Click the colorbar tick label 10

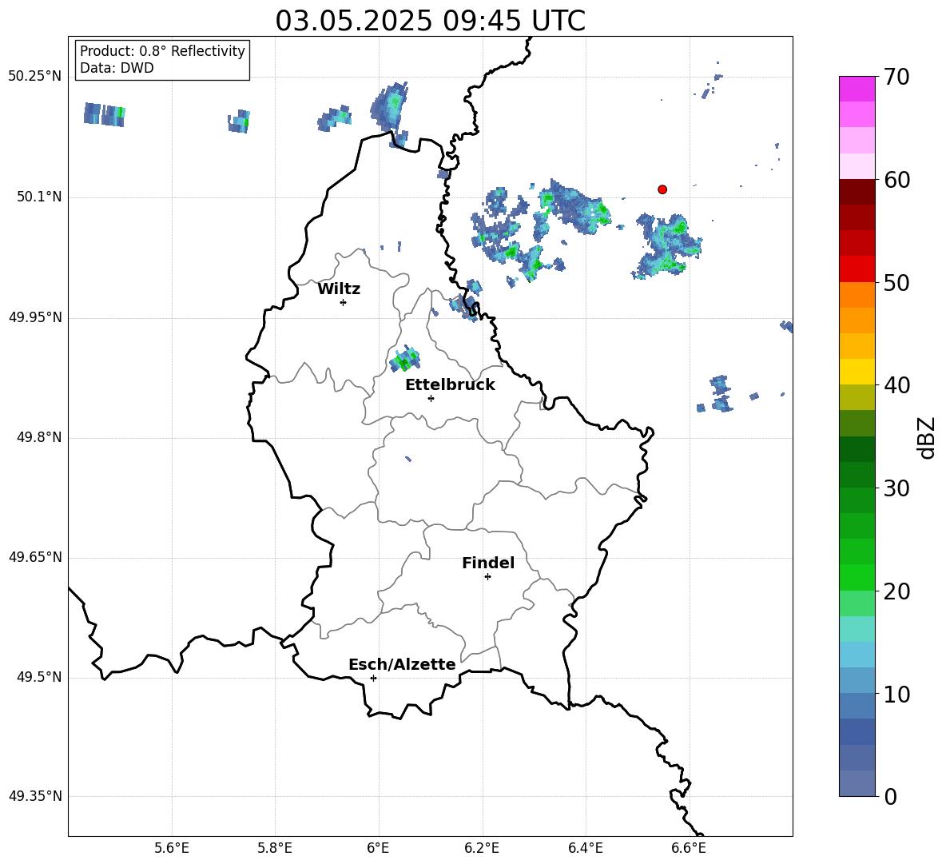coord(897,694)
